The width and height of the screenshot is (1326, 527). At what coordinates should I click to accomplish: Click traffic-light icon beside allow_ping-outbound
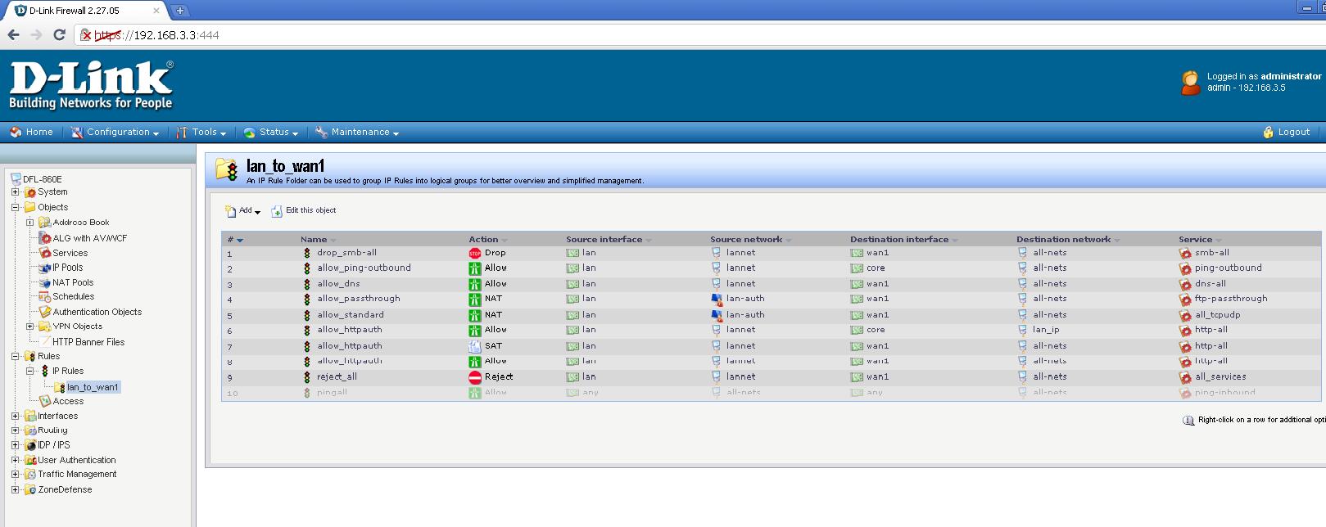tap(307, 268)
